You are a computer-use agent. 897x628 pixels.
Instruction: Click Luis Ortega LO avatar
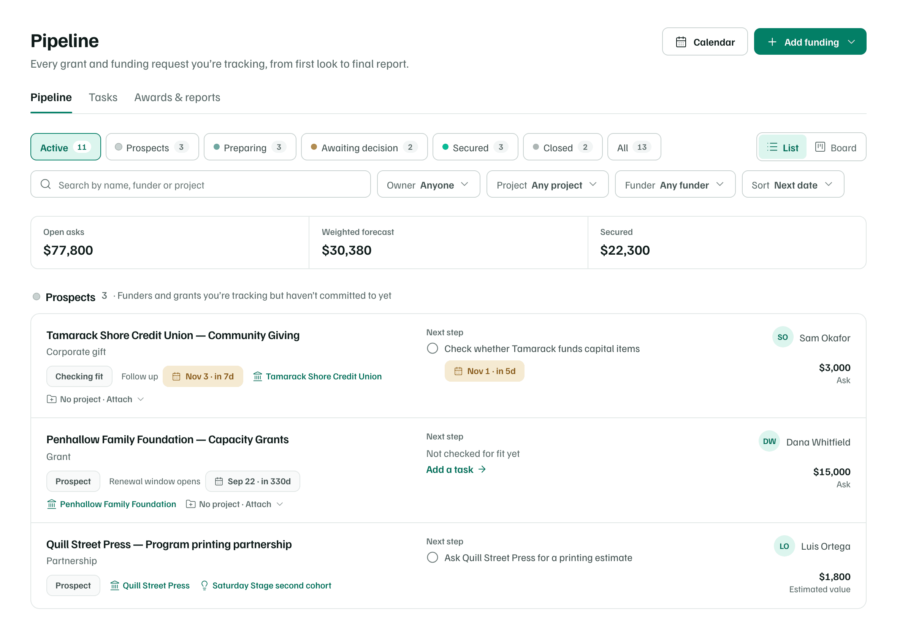tap(784, 546)
